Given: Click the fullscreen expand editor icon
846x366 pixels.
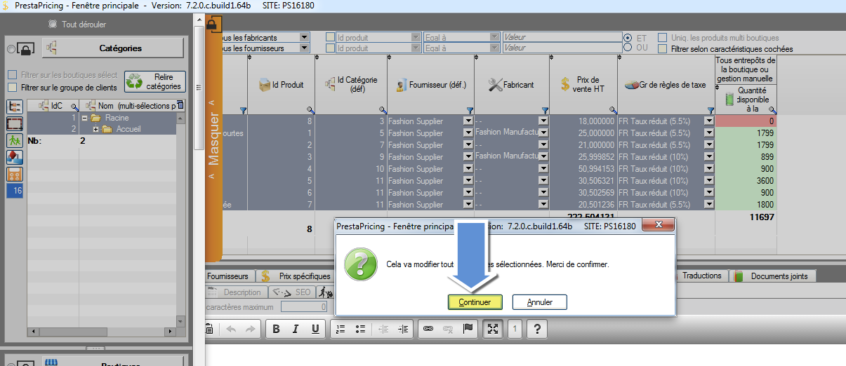Looking at the screenshot, I should pyautogui.click(x=493, y=329).
